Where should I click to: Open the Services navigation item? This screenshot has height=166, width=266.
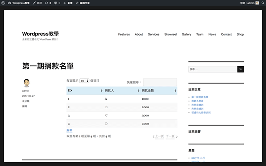(x=153, y=34)
